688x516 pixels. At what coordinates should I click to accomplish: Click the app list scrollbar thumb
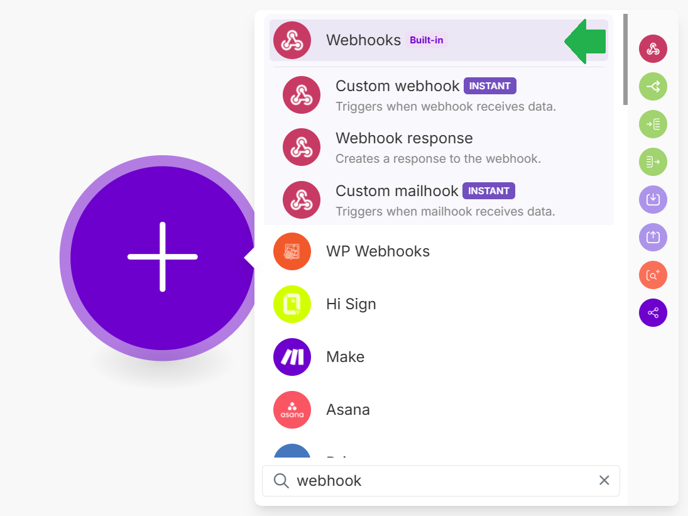point(625,60)
